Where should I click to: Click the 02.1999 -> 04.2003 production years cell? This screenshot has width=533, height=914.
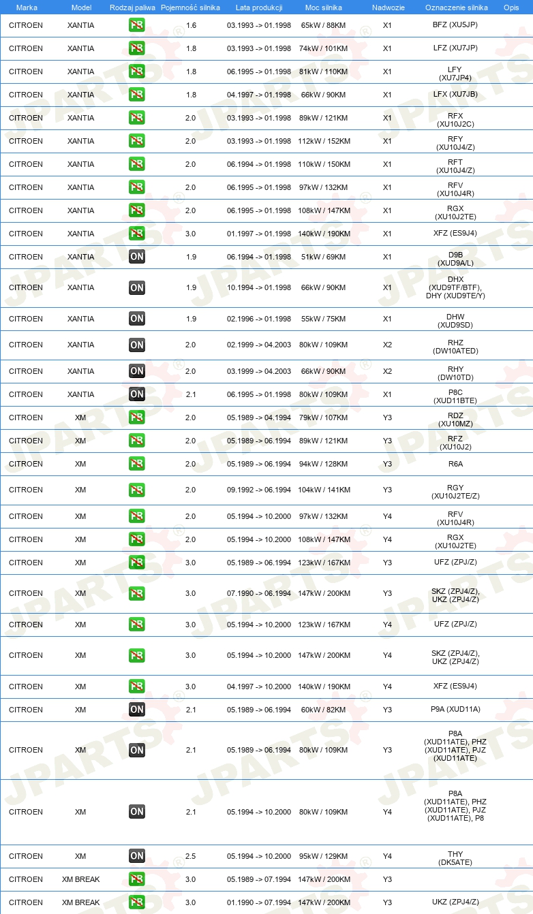coord(259,345)
